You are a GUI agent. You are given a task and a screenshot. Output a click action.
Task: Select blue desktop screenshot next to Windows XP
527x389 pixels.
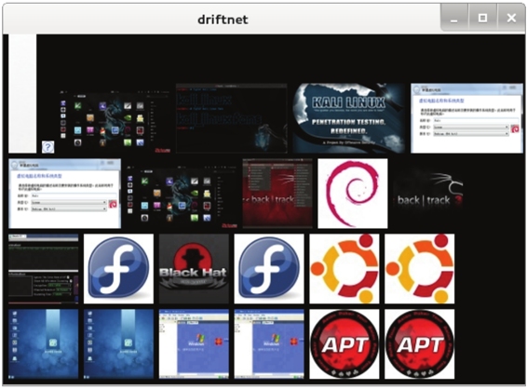pos(118,344)
